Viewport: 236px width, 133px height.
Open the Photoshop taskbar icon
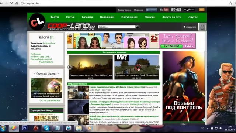point(25,128)
